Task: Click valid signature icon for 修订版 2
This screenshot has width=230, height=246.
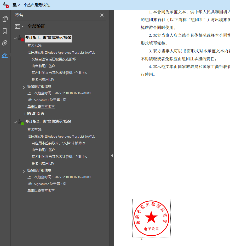Action: click(x=21, y=122)
